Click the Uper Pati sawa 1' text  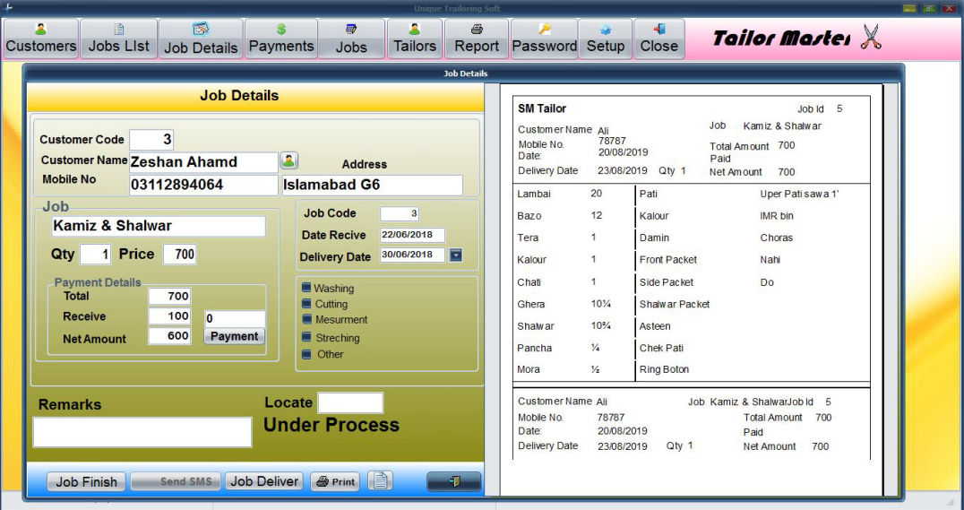[799, 194]
